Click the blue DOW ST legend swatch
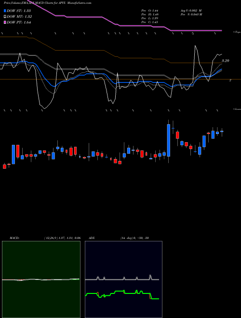 coord(5,11)
